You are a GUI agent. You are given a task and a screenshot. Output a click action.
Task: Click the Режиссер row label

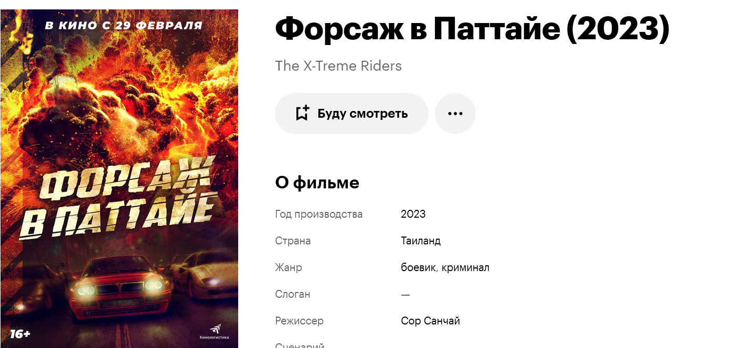point(299,321)
